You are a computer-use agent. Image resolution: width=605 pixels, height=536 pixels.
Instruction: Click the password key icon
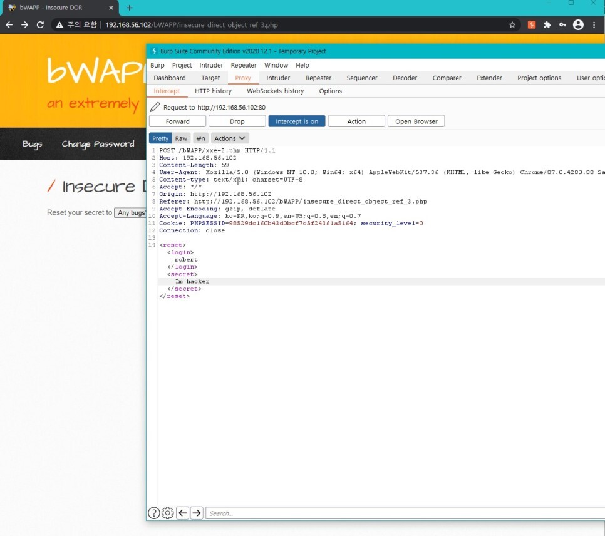point(562,25)
